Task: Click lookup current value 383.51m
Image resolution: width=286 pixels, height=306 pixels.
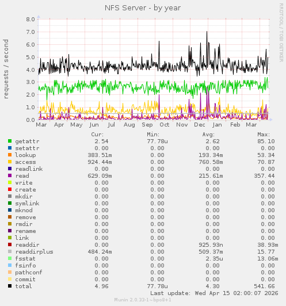Action: click(100, 155)
